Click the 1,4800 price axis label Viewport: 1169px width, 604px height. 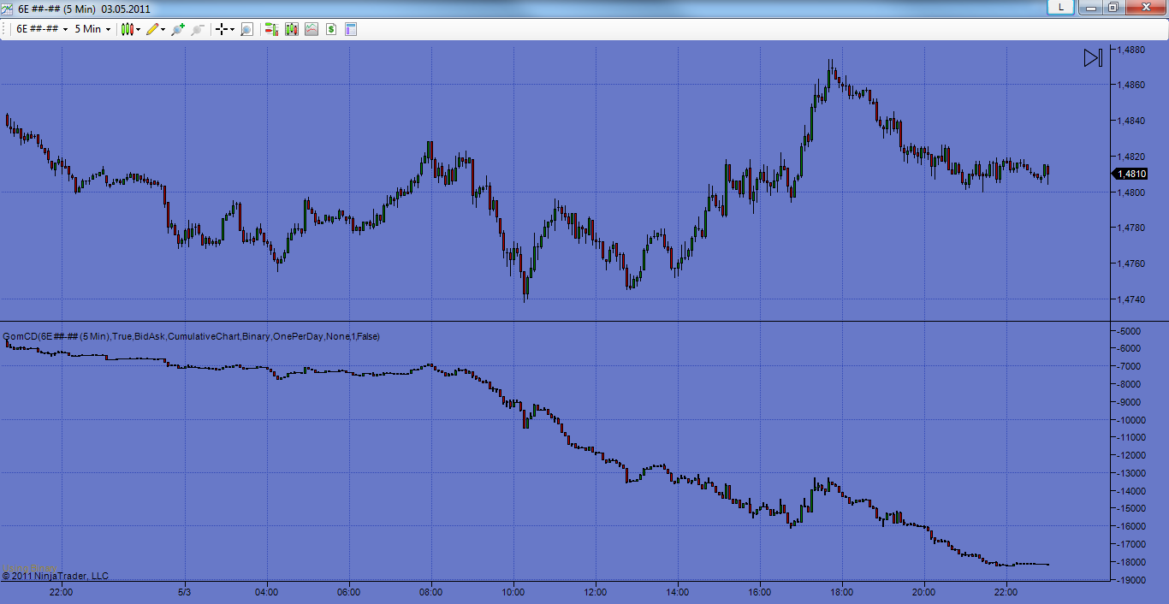pyautogui.click(x=1133, y=192)
